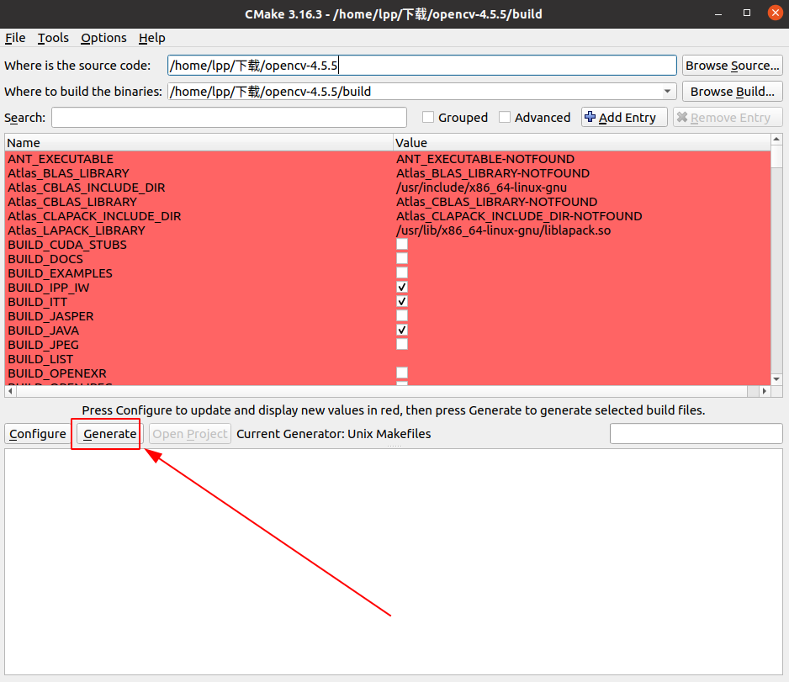Select the BUILD_LIST entry name
Screen dimensions: 789x682
pos(40,359)
